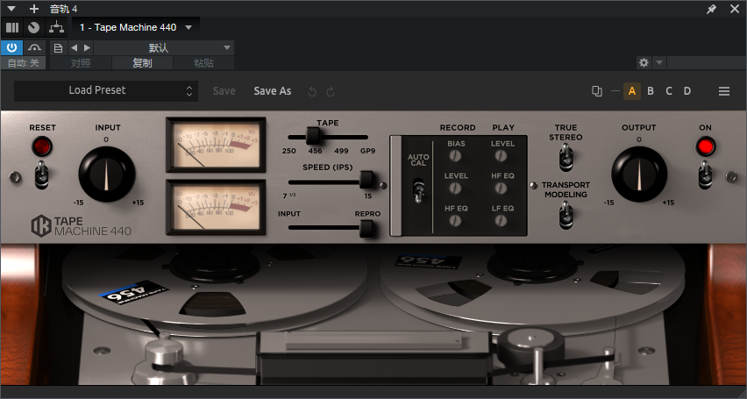
Task: Open the Load Preset selector
Action: pos(106,90)
